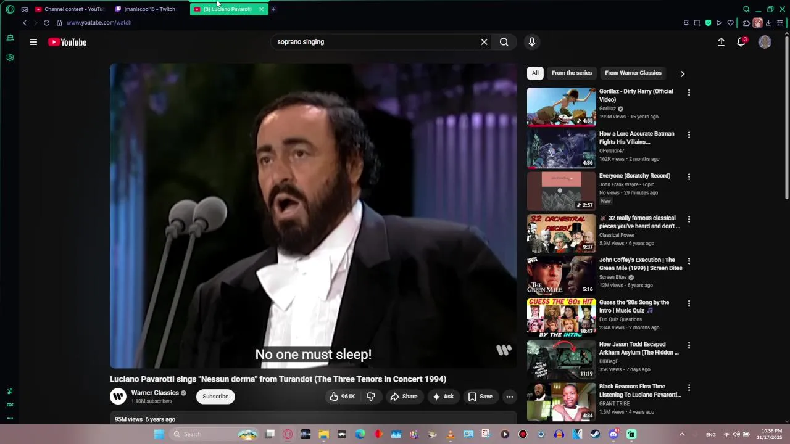
Task: Click the magnifier search button
Action: [504, 42]
